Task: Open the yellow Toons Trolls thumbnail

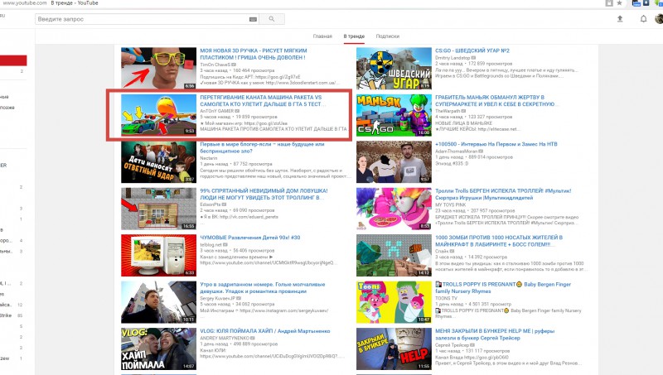Action: point(394,302)
